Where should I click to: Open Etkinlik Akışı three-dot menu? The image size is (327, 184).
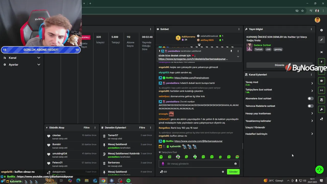(x=95, y=128)
